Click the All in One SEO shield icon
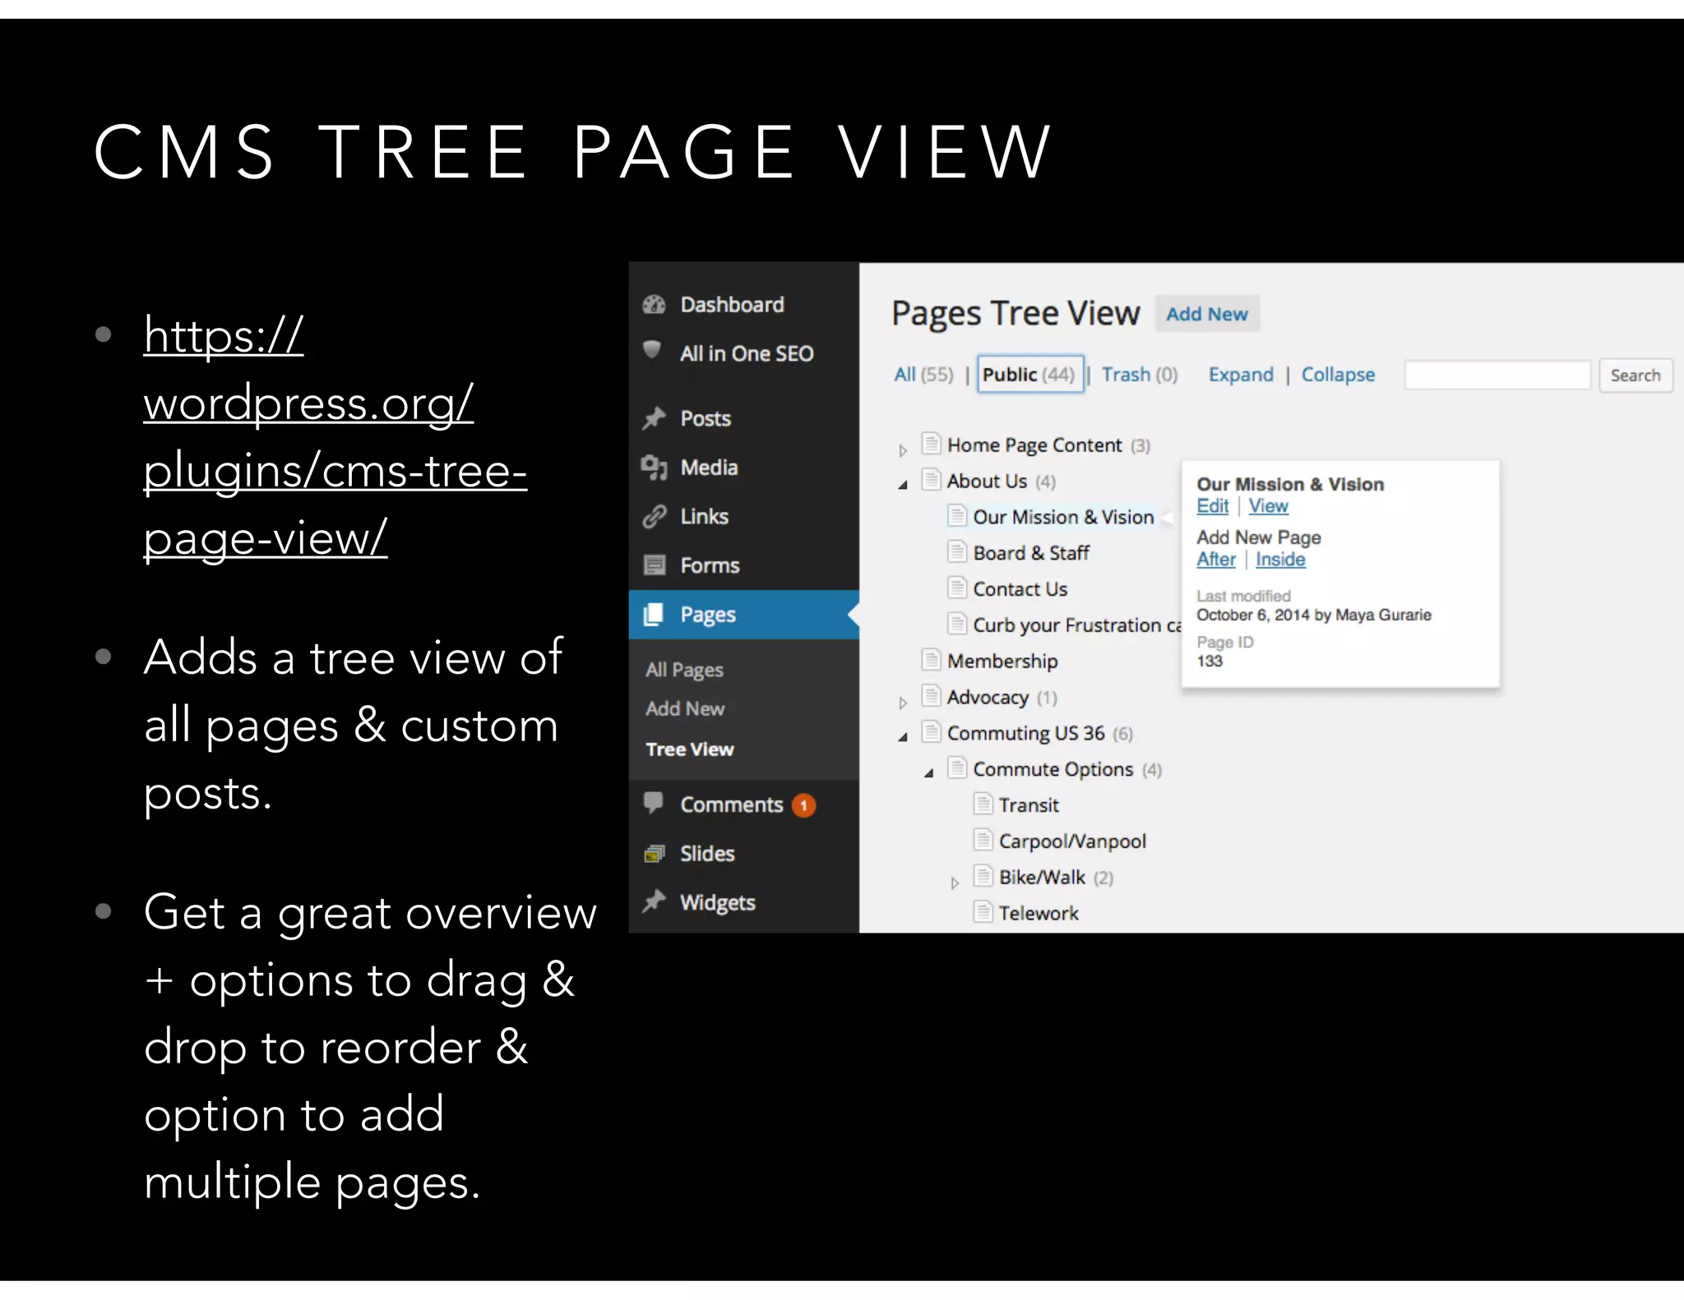 [x=652, y=350]
